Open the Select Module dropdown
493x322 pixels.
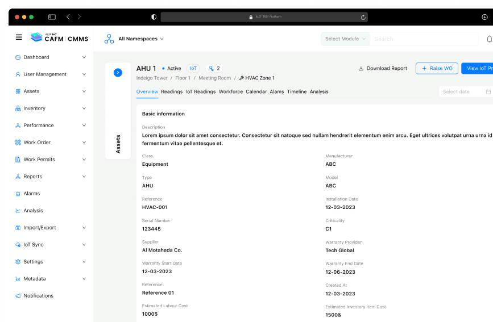coord(345,39)
